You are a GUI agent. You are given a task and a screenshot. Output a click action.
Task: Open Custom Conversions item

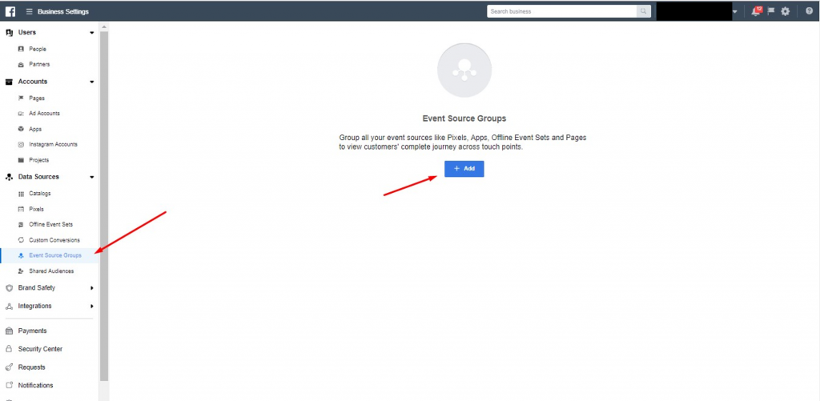(x=54, y=240)
